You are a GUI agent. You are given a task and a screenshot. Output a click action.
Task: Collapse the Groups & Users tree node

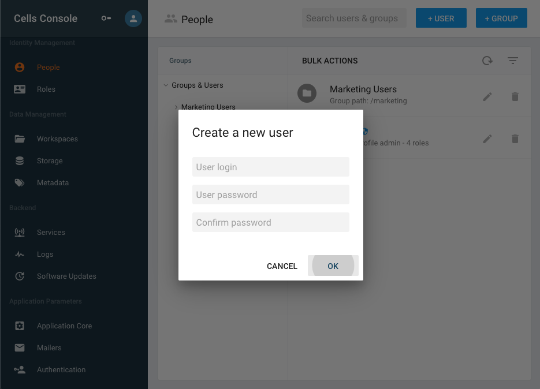pyautogui.click(x=166, y=85)
